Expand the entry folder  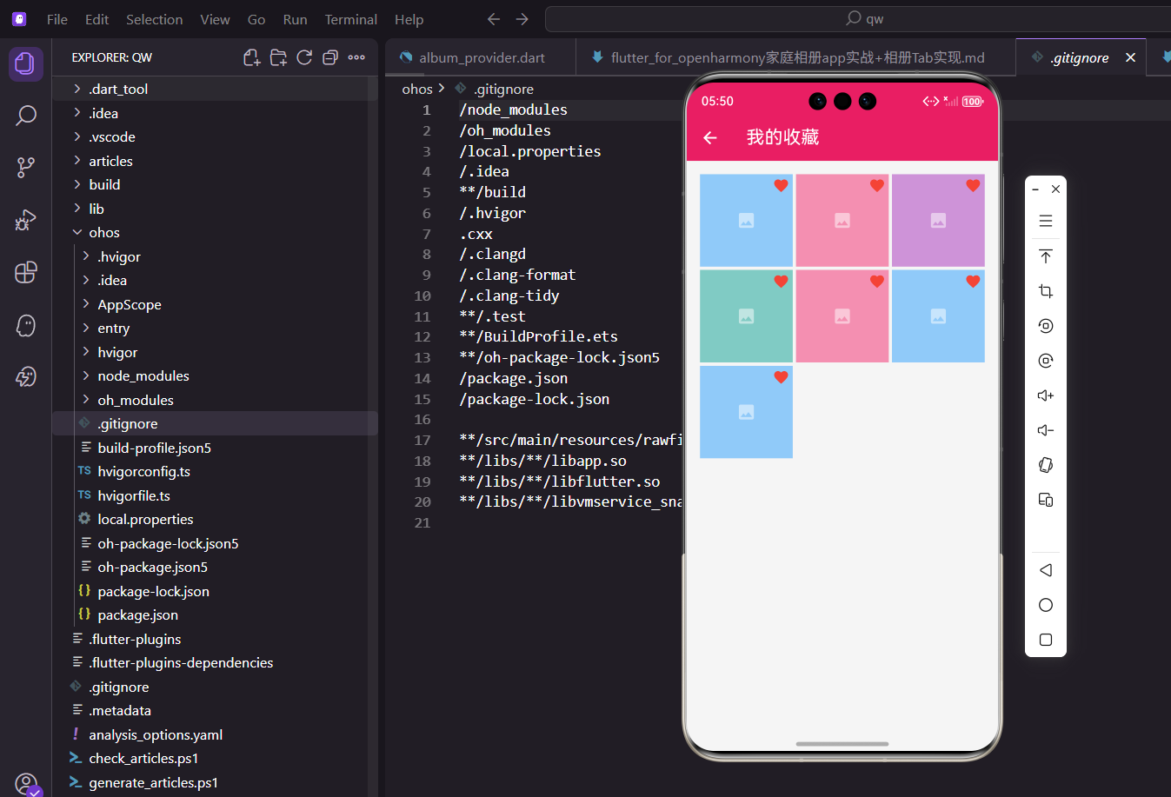215,328
